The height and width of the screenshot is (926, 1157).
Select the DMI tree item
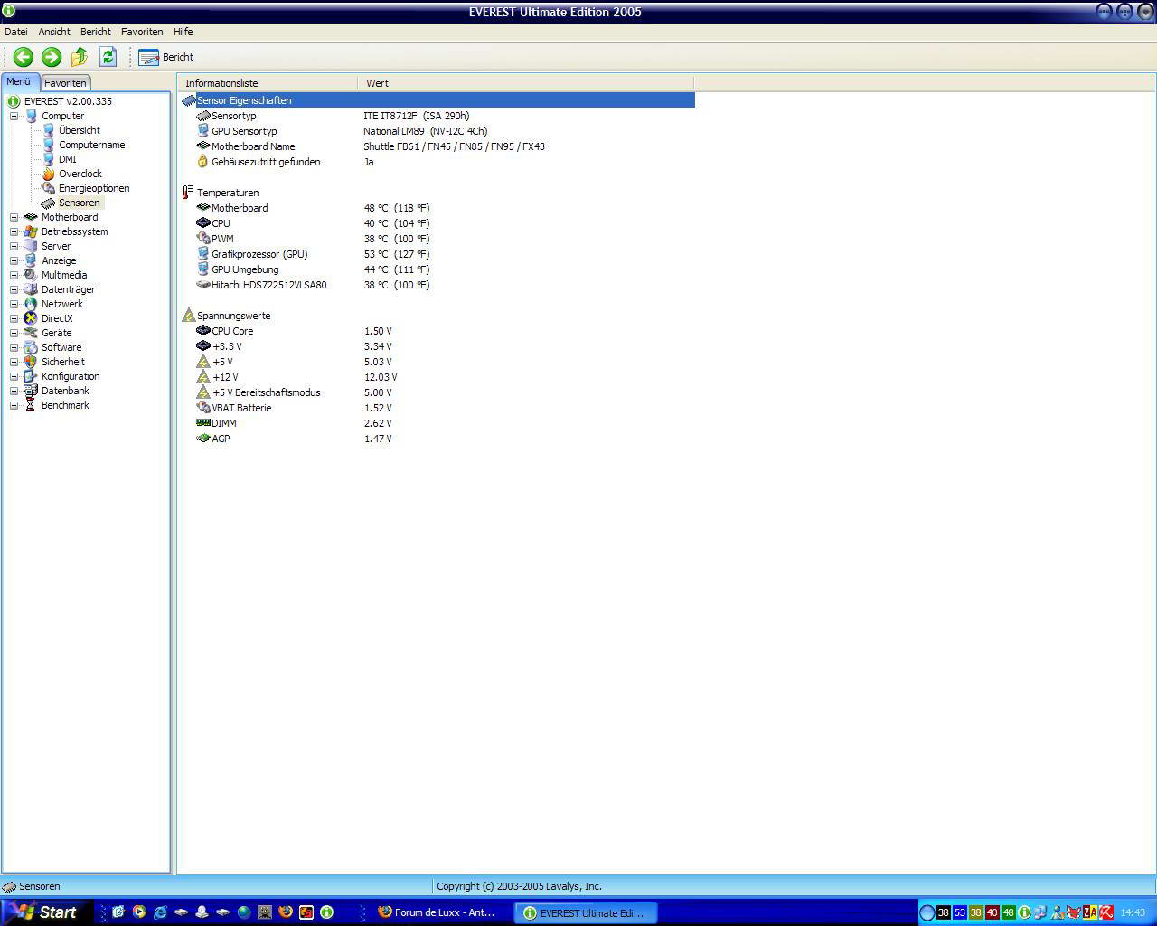point(68,159)
